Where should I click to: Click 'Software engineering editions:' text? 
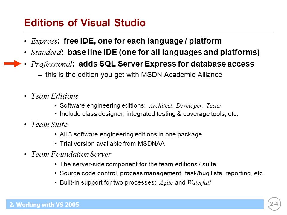point(103,105)
